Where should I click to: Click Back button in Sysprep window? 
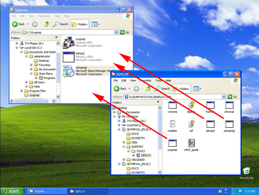18,24
